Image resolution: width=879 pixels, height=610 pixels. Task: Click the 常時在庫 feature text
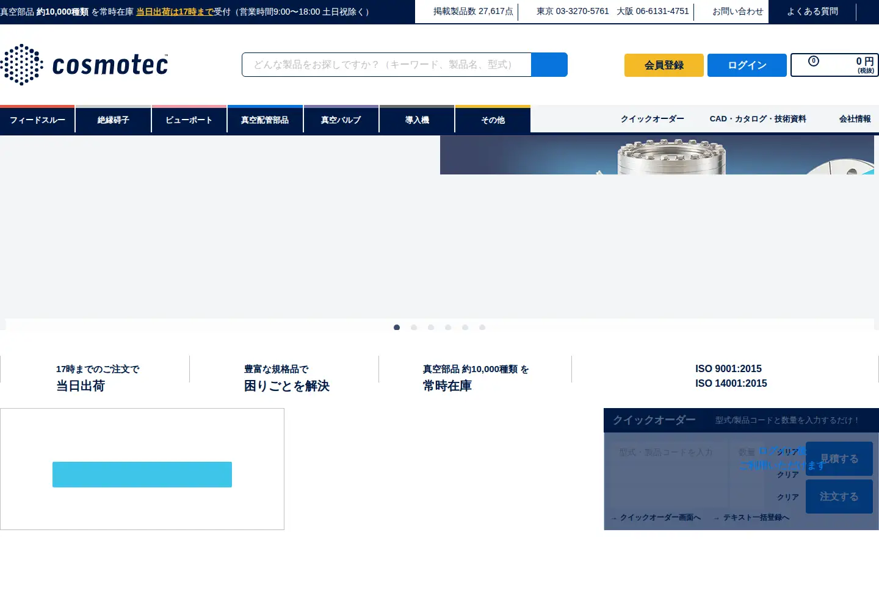447,386
